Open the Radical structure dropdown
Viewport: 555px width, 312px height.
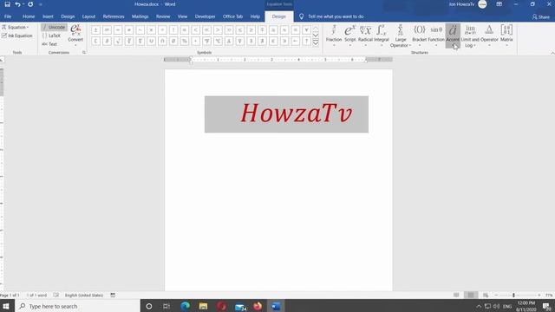[365, 36]
